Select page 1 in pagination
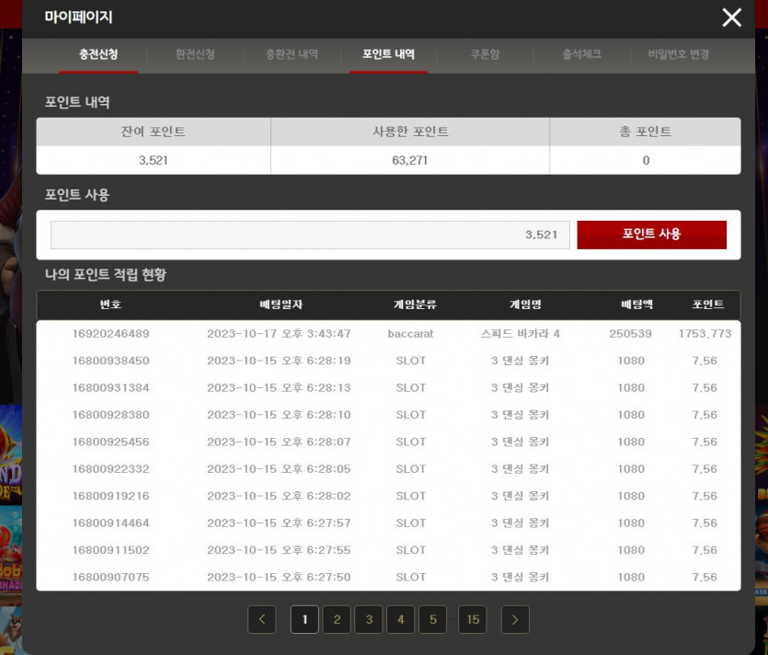 [304, 619]
